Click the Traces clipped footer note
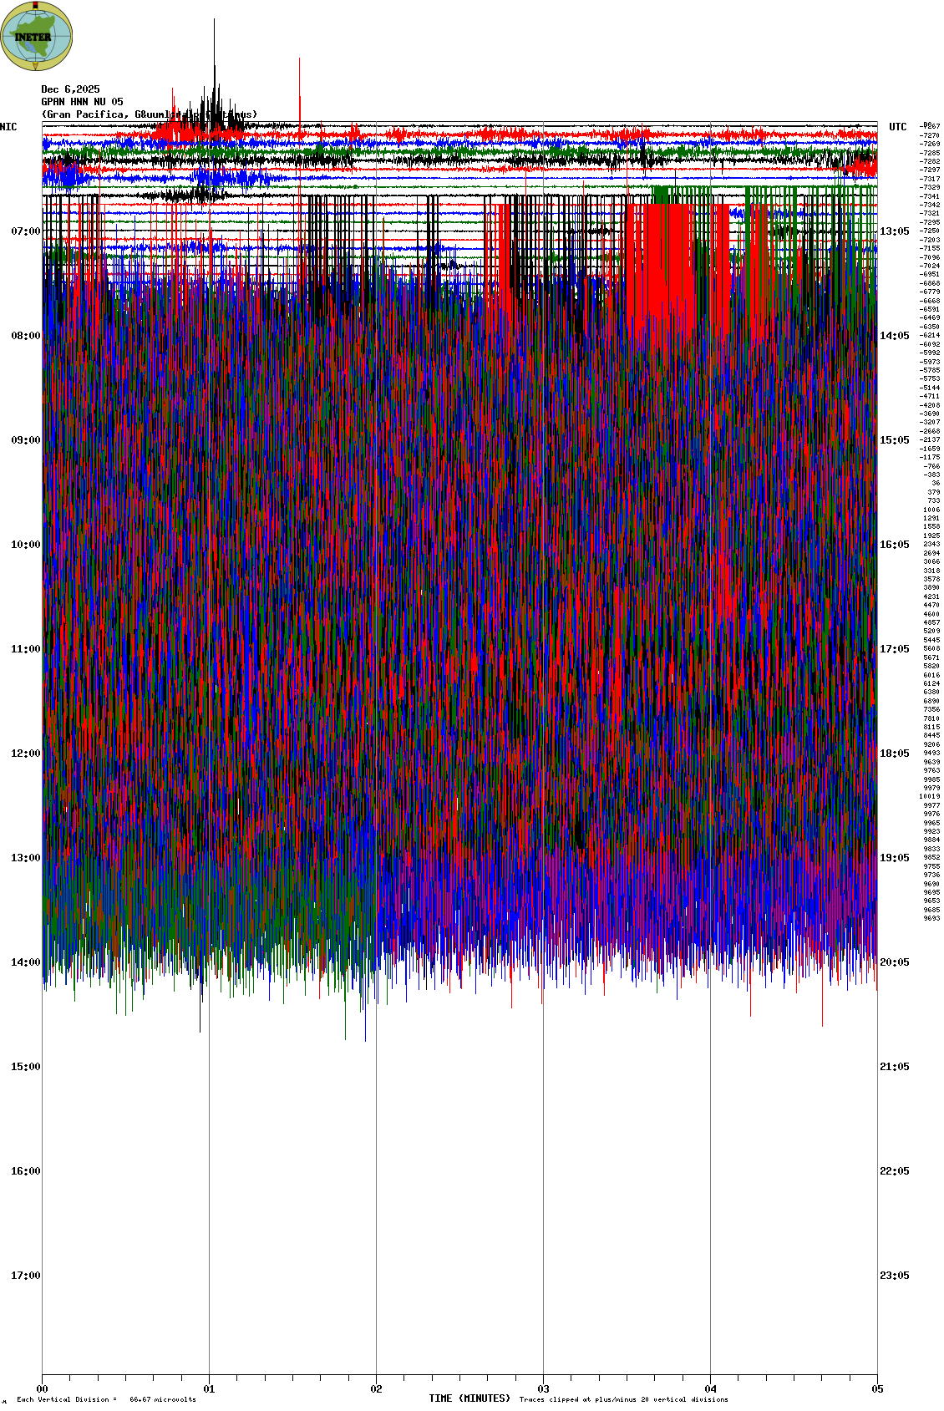 click(623, 1399)
